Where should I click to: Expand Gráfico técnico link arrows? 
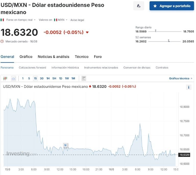(191, 78)
